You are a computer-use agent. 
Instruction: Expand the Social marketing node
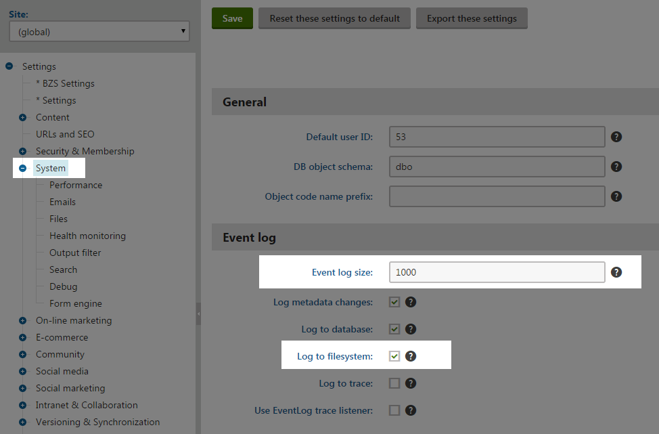[x=23, y=388]
